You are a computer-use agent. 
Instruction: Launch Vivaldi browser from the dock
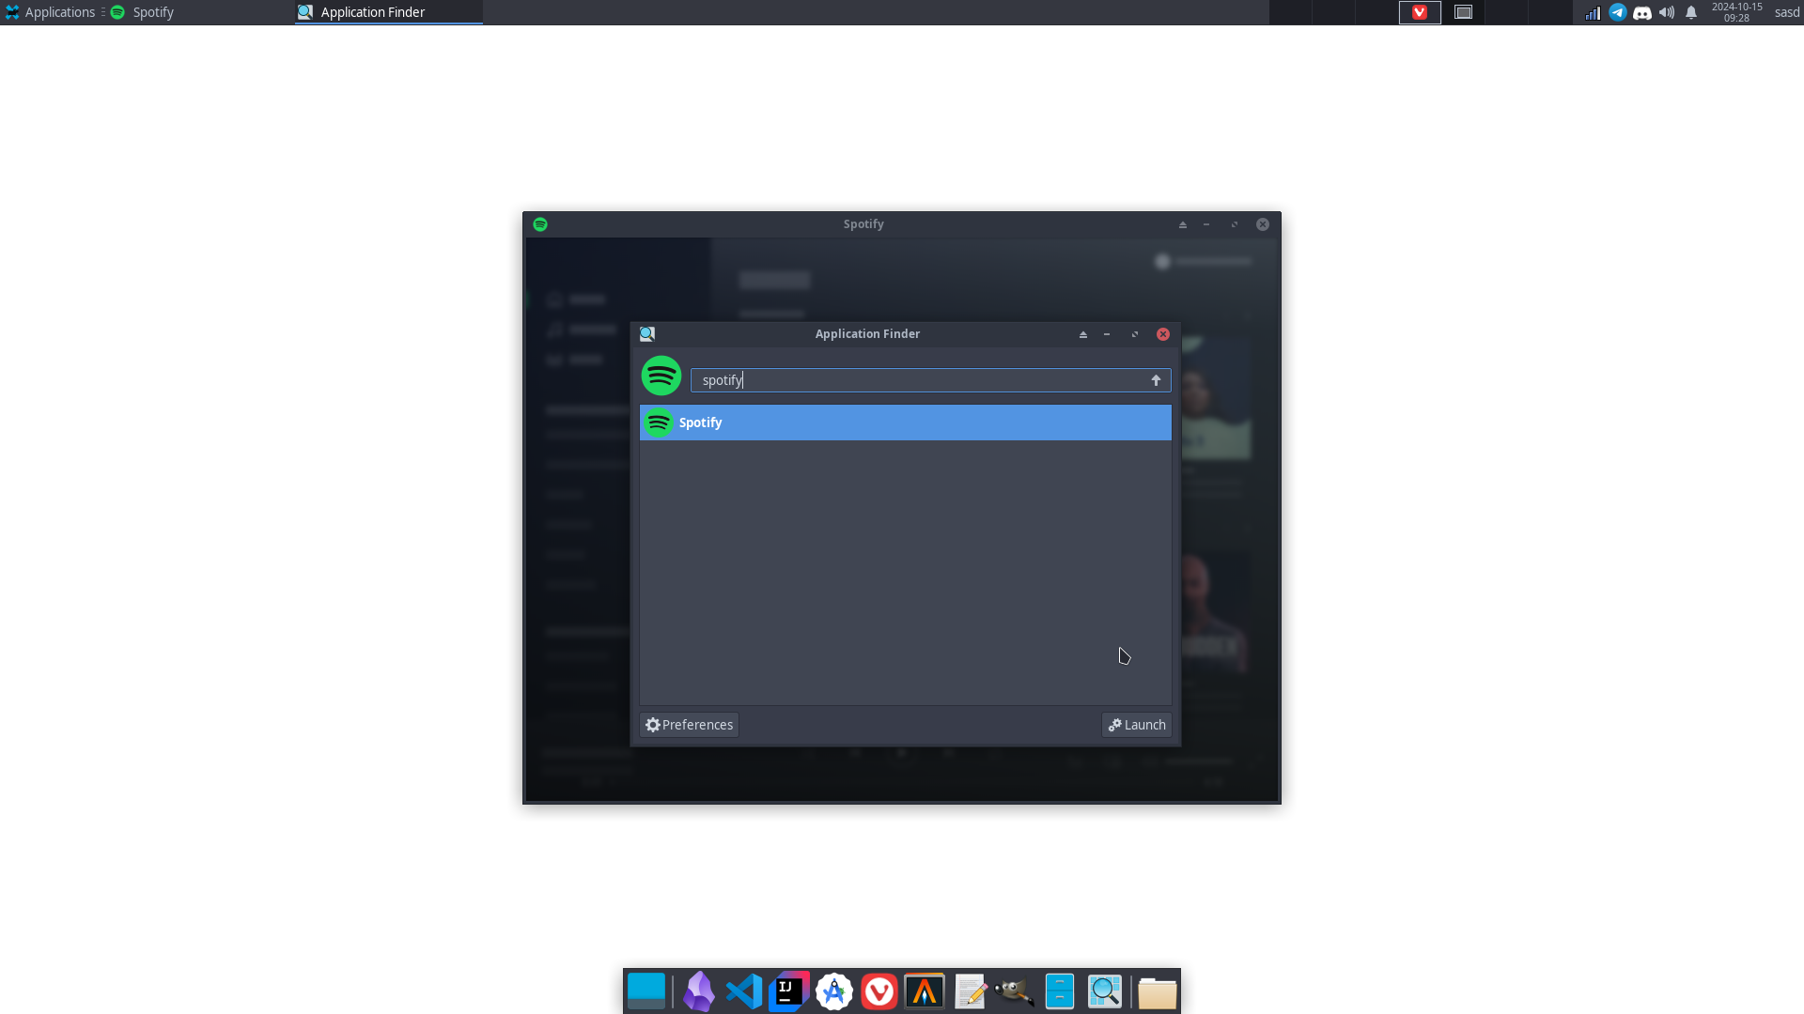pos(879,991)
